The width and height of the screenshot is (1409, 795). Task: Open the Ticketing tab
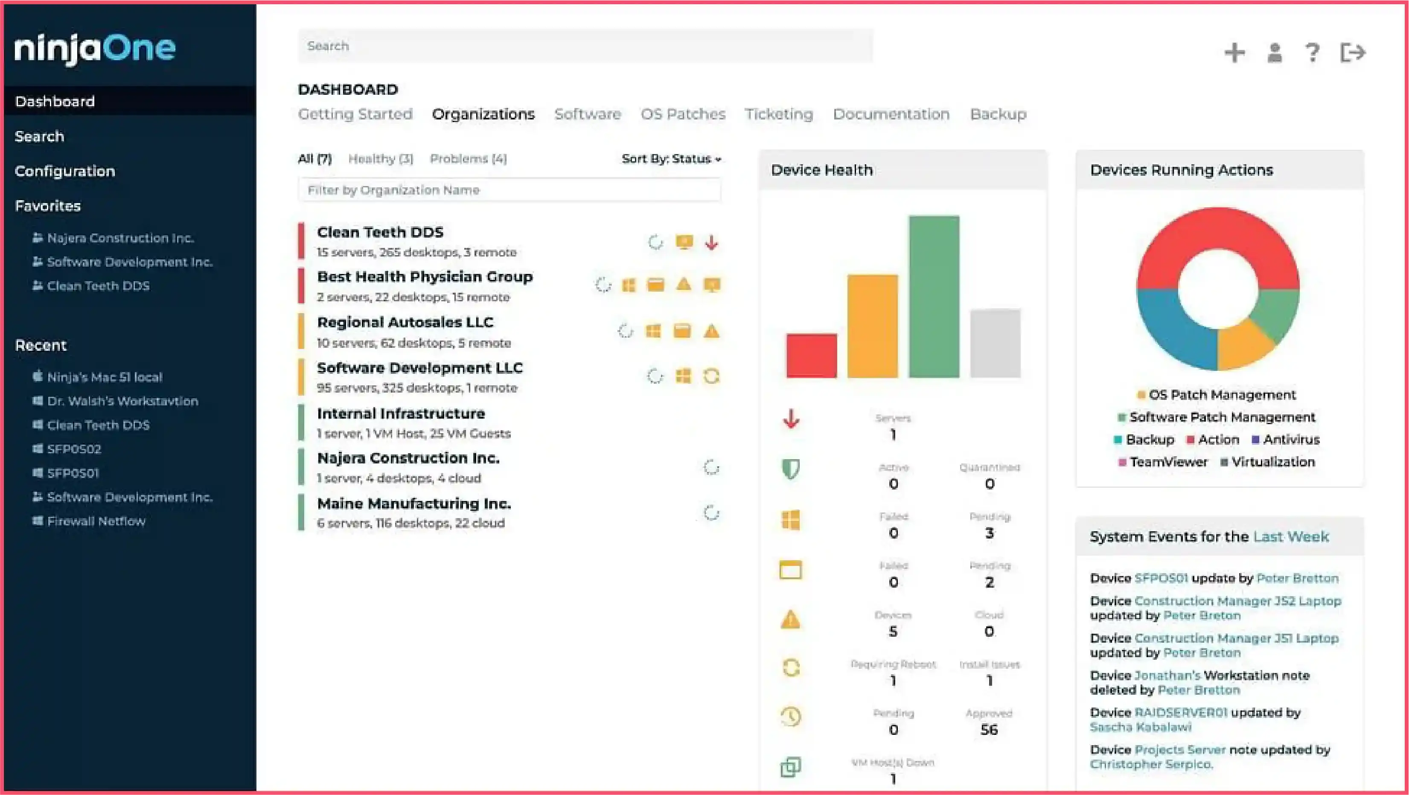[779, 114]
